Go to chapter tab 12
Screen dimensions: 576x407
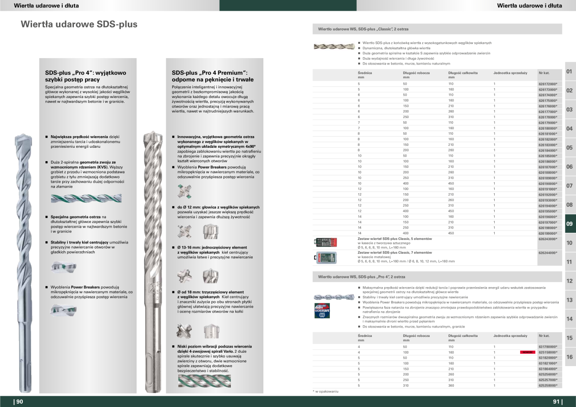click(x=570, y=281)
